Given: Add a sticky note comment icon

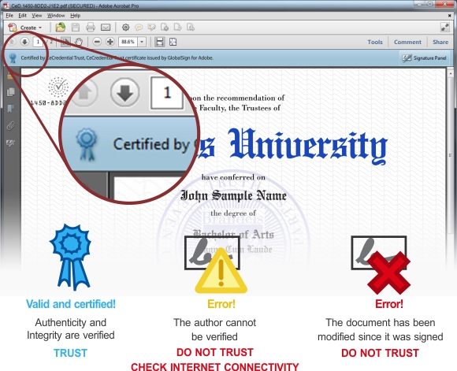Looking at the screenshot, I should pos(139,28).
